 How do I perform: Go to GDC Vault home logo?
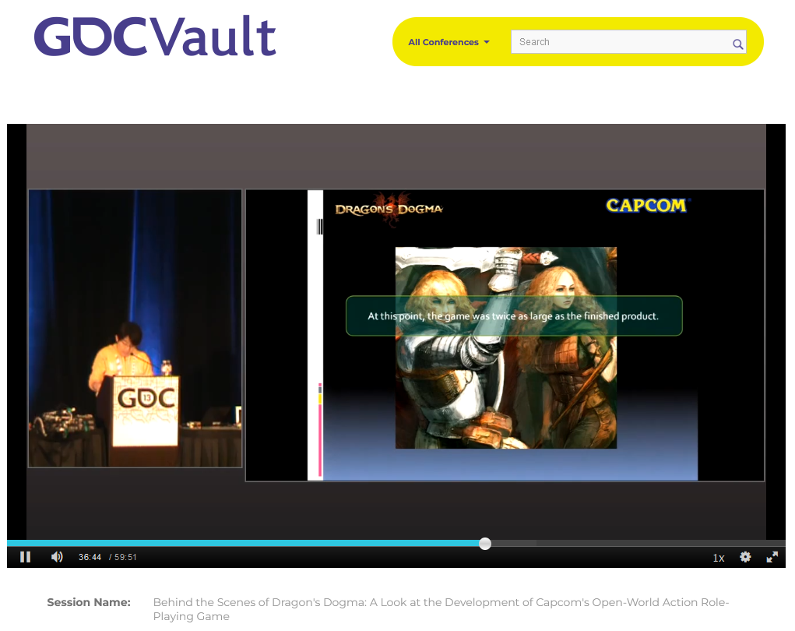tap(155, 36)
